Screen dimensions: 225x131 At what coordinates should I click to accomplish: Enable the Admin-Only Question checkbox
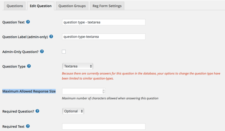coord(64,52)
